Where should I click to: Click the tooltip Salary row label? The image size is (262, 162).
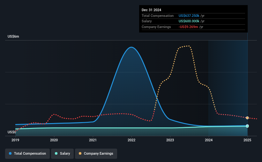(147, 21)
